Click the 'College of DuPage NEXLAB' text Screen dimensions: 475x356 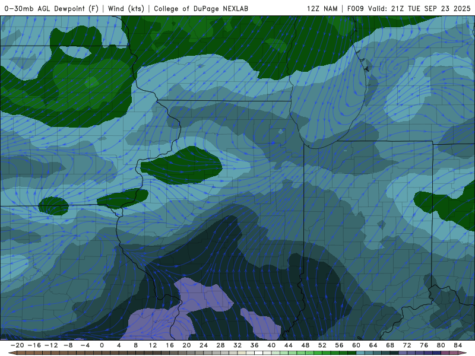point(201,8)
